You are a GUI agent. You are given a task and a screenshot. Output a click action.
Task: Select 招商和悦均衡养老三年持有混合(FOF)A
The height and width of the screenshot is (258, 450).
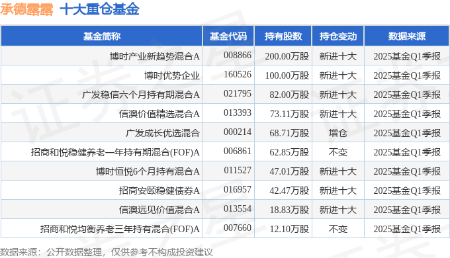click(x=120, y=229)
